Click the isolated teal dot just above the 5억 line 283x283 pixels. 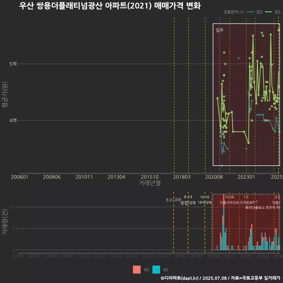(238, 58)
